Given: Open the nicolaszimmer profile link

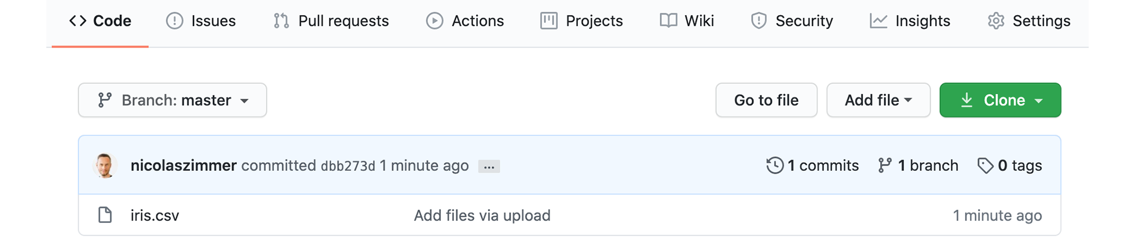Looking at the screenshot, I should click(x=184, y=166).
